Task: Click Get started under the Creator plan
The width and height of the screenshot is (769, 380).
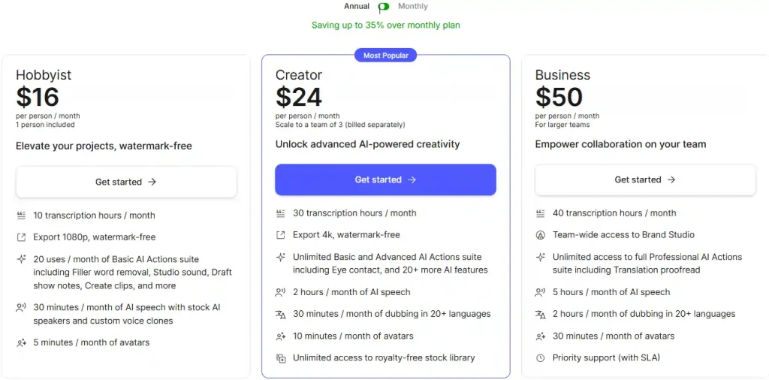Action: (x=385, y=179)
